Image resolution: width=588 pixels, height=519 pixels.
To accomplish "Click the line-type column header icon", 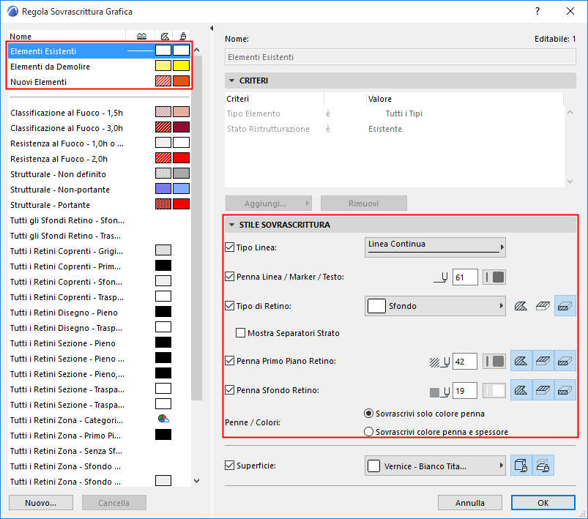I will click(141, 37).
